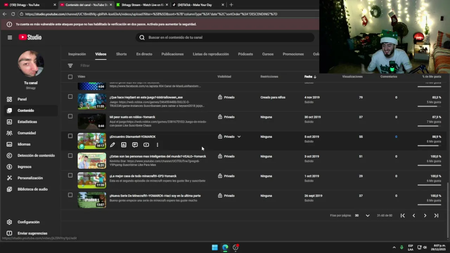This screenshot has height=253, width=450.
Task: Open the filter icon next to Filtrar
Action: click(70, 66)
